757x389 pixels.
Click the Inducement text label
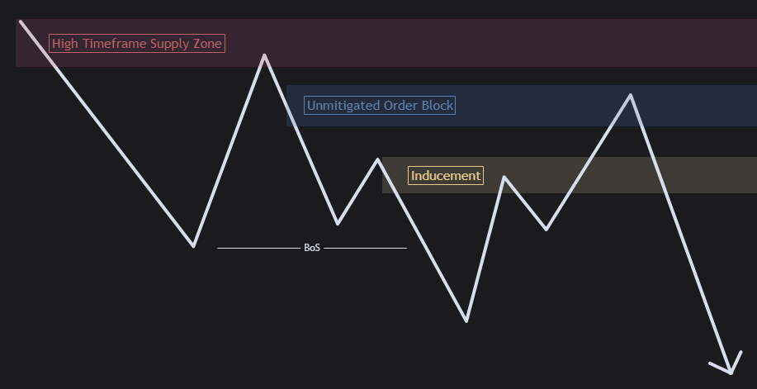pos(445,176)
